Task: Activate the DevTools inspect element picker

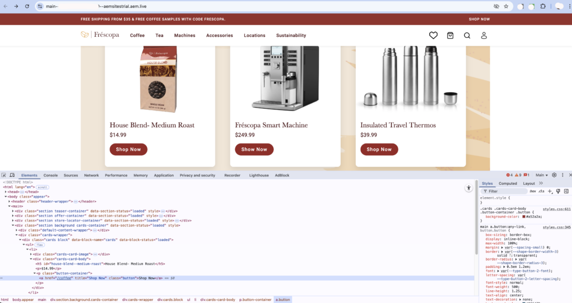Action: (4, 175)
